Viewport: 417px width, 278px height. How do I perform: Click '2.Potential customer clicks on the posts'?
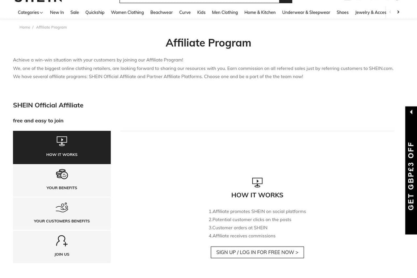[250, 219]
